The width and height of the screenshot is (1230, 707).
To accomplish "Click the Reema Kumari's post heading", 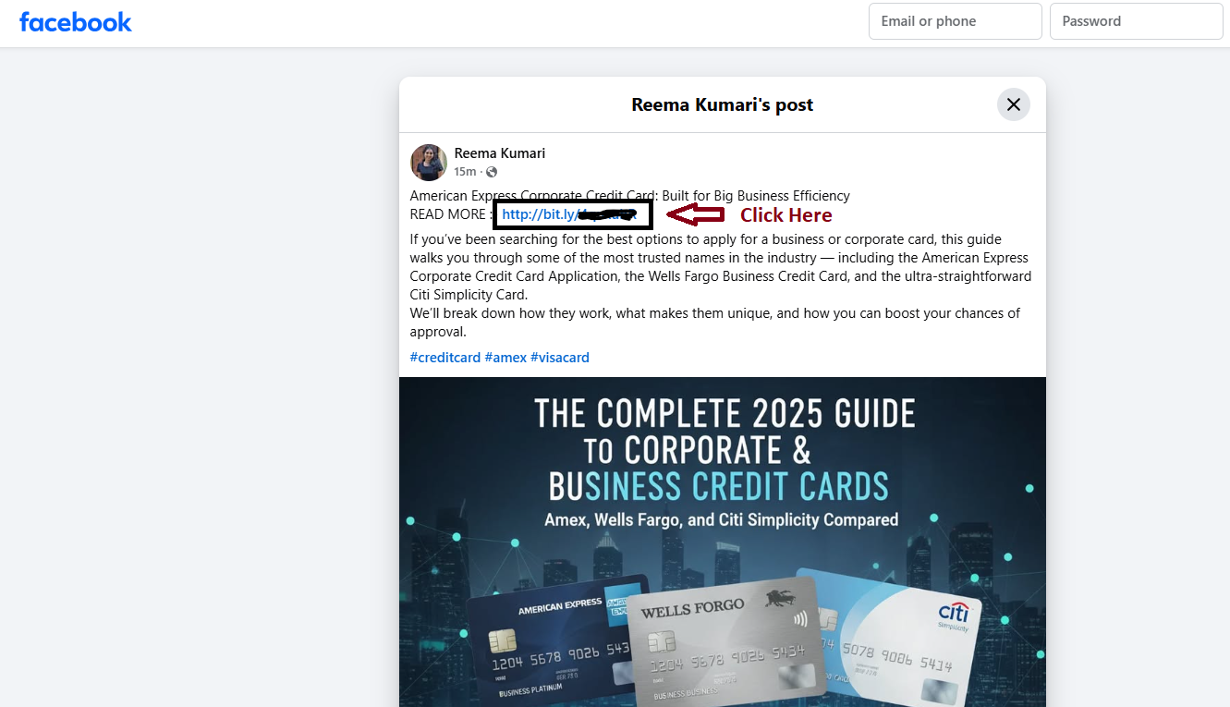I will point(723,104).
